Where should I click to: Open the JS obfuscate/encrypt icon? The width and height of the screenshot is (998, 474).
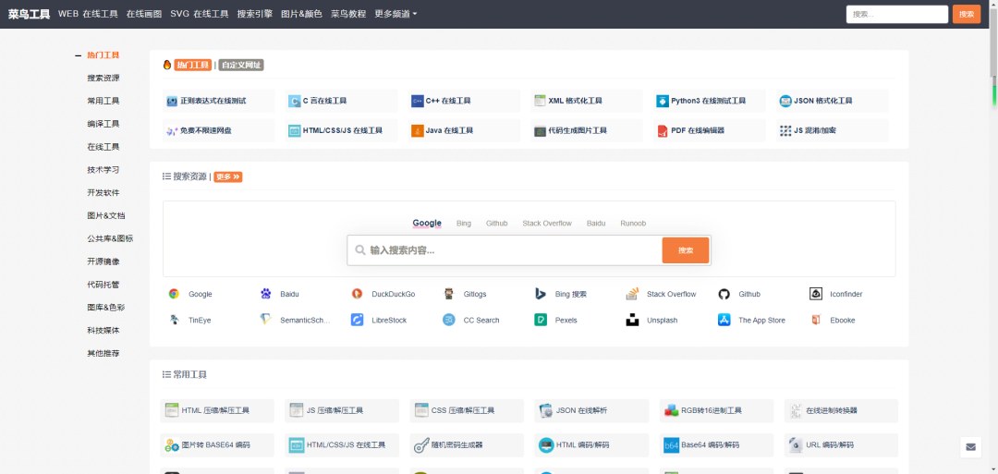[785, 130]
